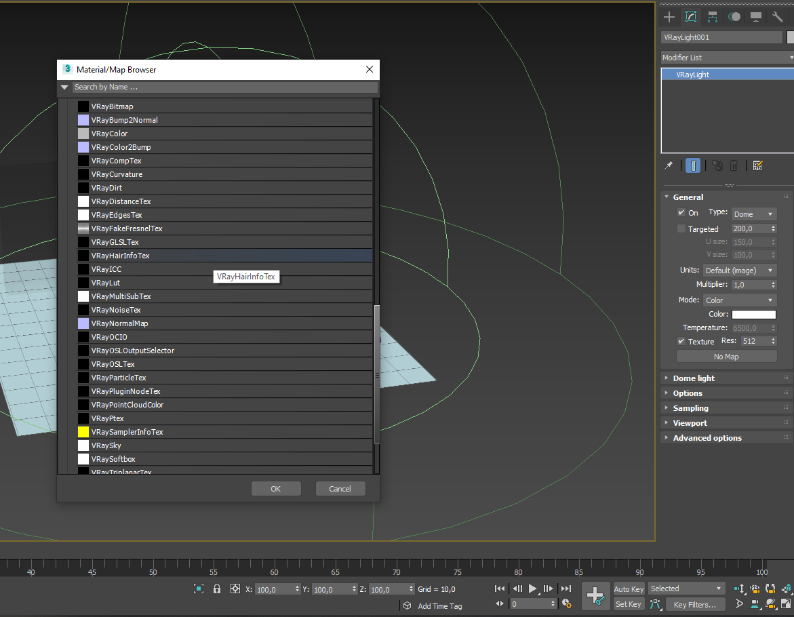The image size is (794, 617).
Task: Toggle the Selection Lock padlock icon
Action: 217,589
